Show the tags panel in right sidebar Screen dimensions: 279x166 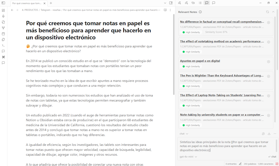193,3
